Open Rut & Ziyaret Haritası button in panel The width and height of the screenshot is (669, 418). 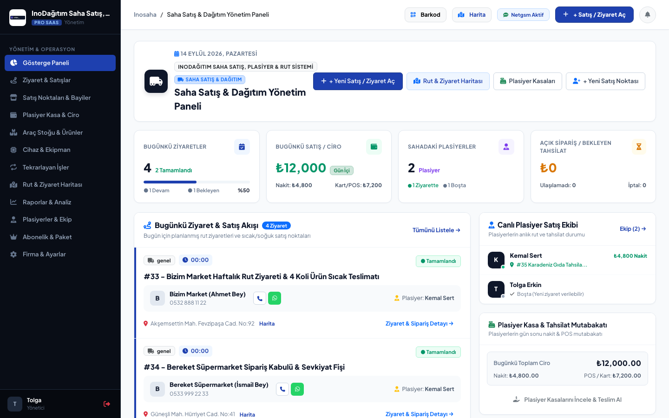tap(448, 81)
